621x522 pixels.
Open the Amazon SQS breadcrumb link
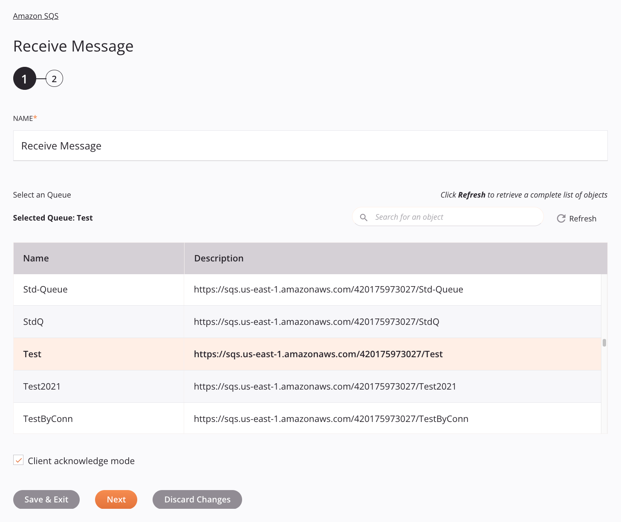[36, 16]
